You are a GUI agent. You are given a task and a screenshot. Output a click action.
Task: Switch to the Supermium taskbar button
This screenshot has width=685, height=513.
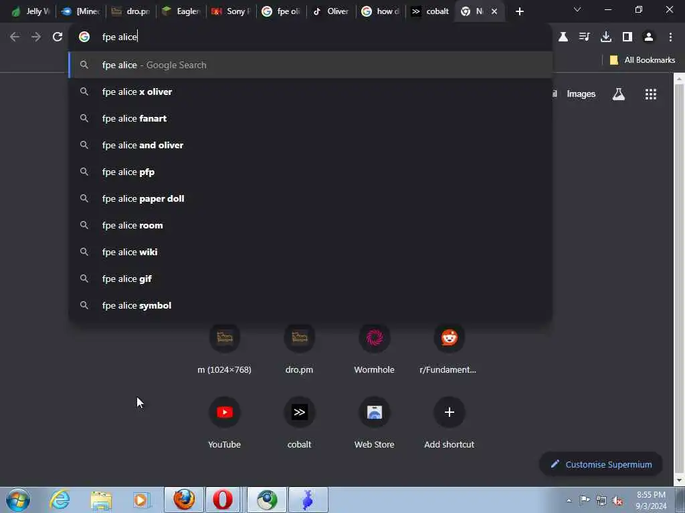[x=267, y=500]
